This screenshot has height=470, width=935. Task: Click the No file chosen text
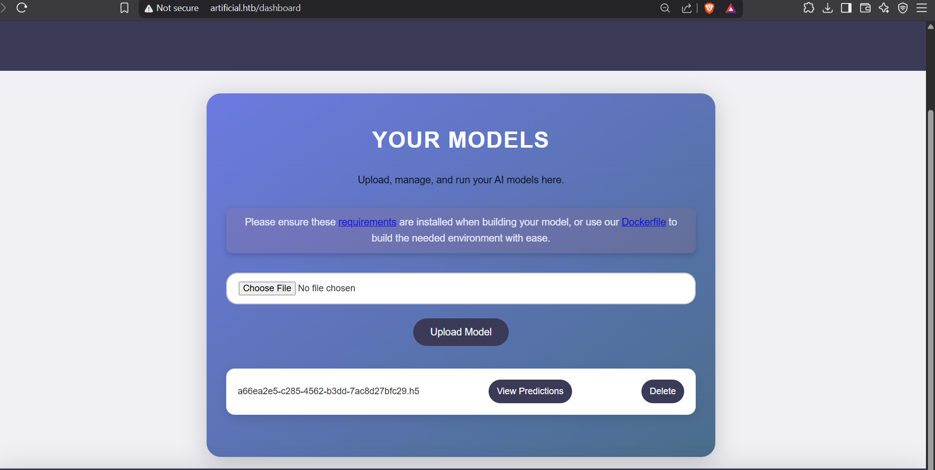coord(327,288)
